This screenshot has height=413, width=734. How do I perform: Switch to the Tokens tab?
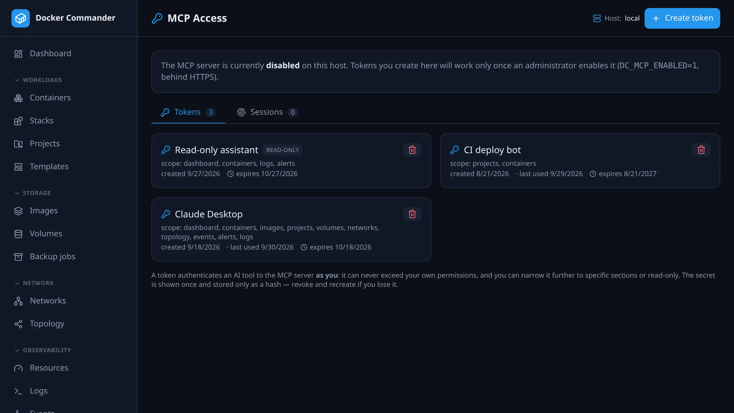[x=188, y=112]
